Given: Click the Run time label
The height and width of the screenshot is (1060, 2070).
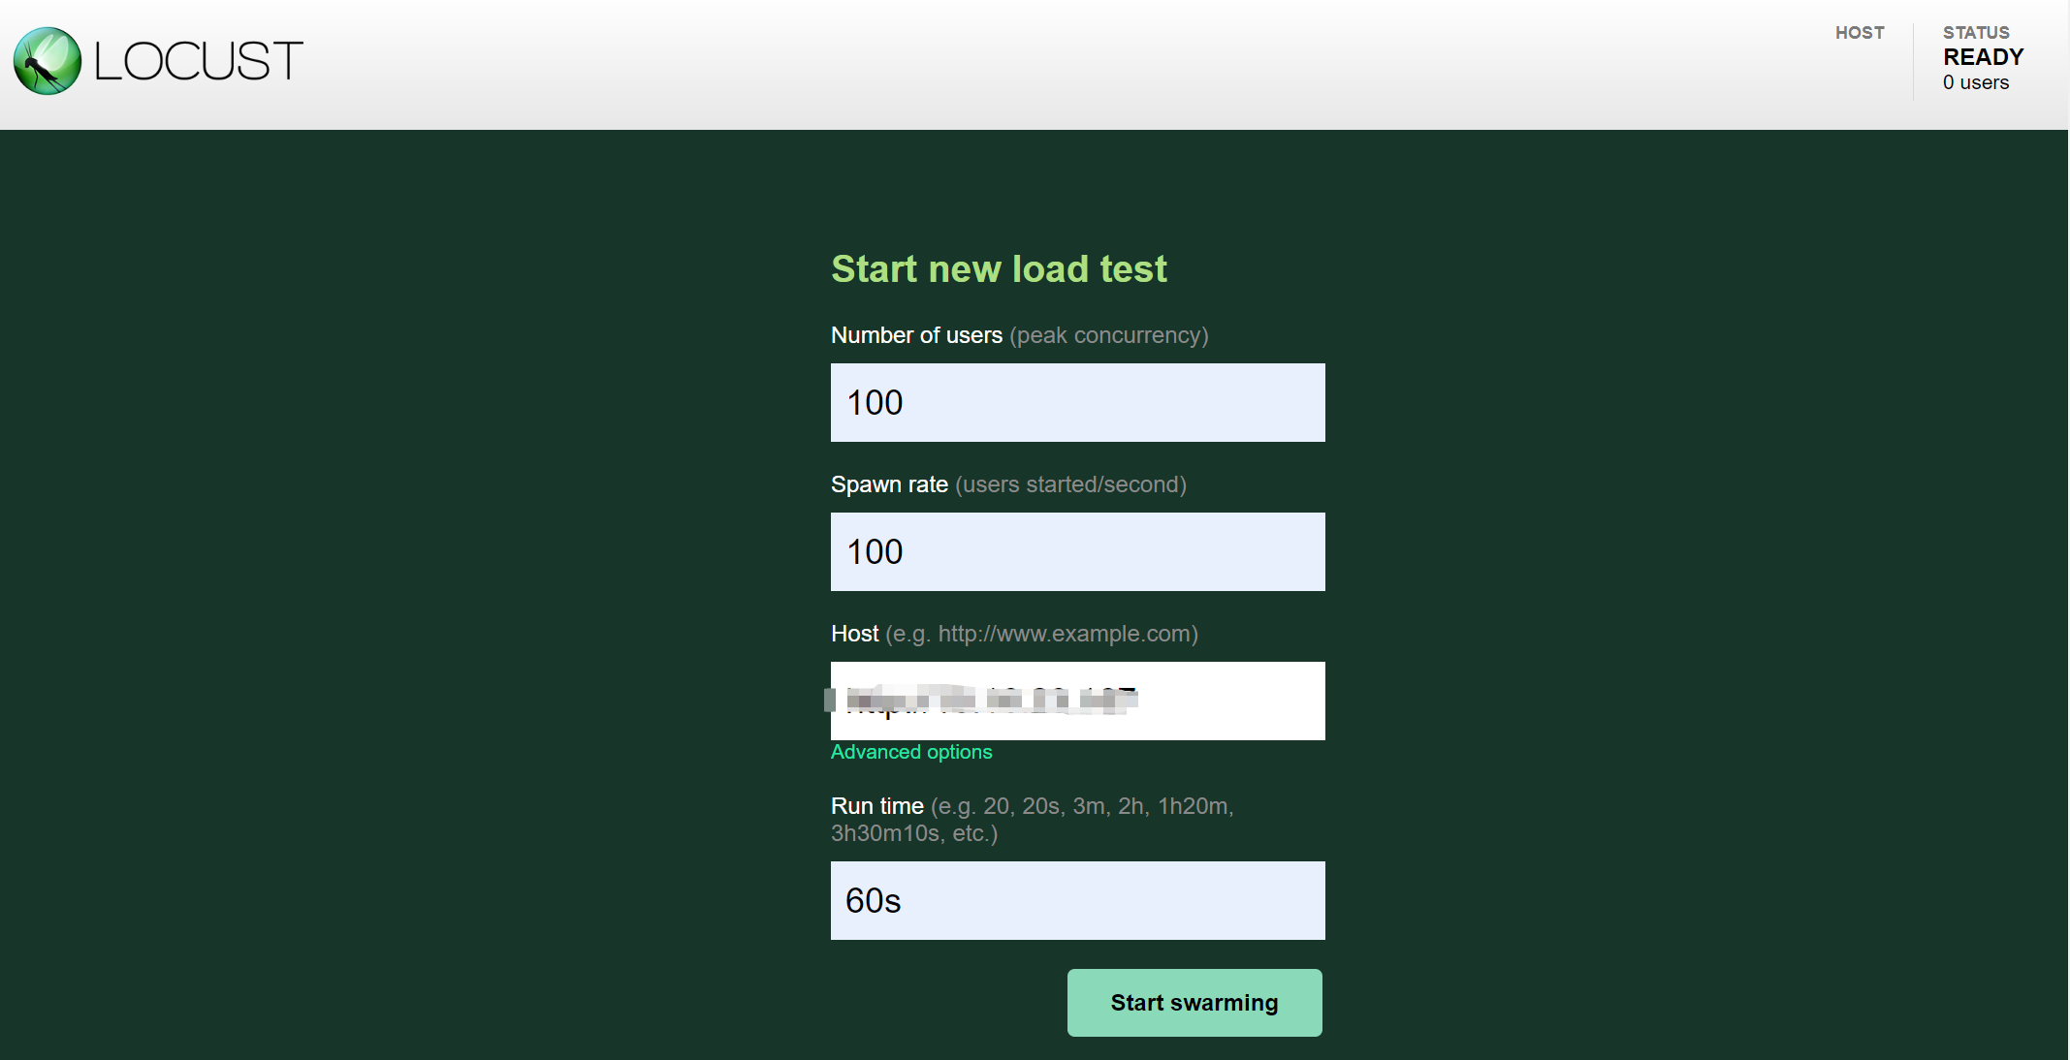Looking at the screenshot, I should click(x=876, y=806).
